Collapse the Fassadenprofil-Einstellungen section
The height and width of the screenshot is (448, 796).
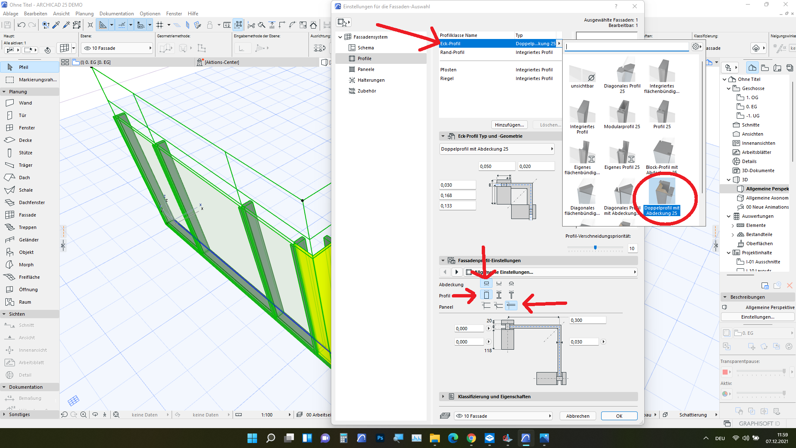443,261
